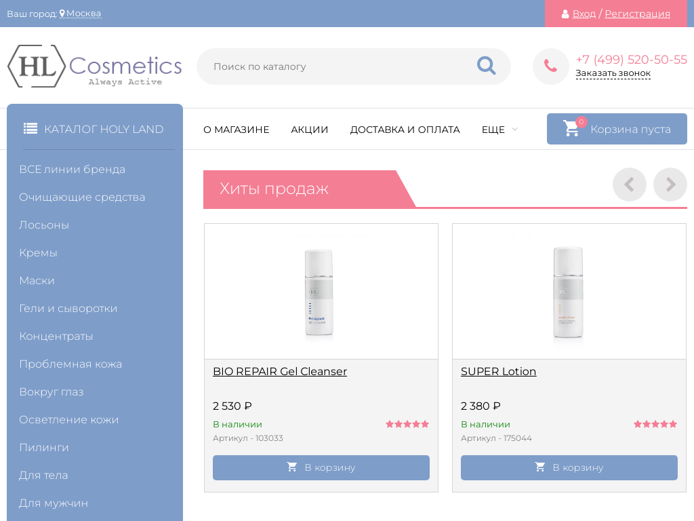The height and width of the screenshot is (521, 694).
Task: Select Пилинги category
Action: pyautogui.click(x=44, y=448)
